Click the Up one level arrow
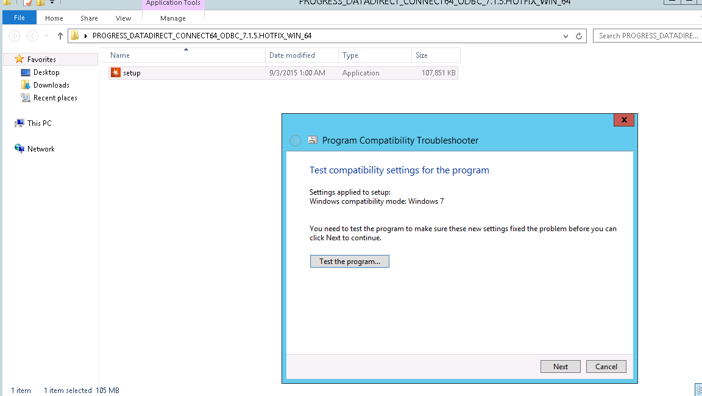Image resolution: width=702 pixels, height=396 pixels. pos(60,36)
